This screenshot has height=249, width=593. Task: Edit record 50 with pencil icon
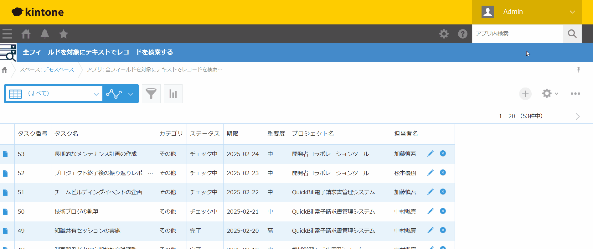[431, 211]
